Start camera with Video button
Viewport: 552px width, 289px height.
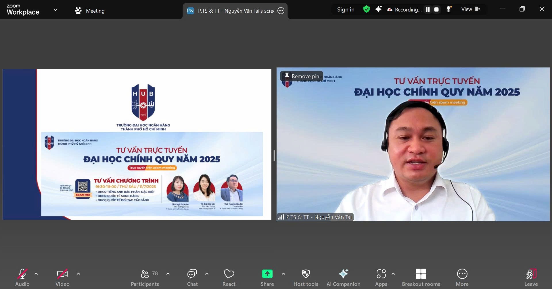(x=62, y=277)
